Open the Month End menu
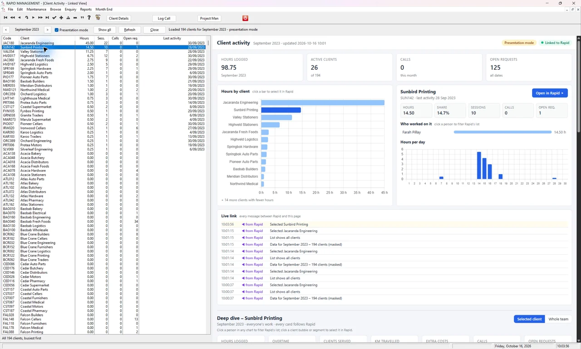 (104, 9)
